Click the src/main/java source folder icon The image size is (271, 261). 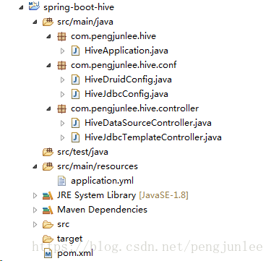48,22
